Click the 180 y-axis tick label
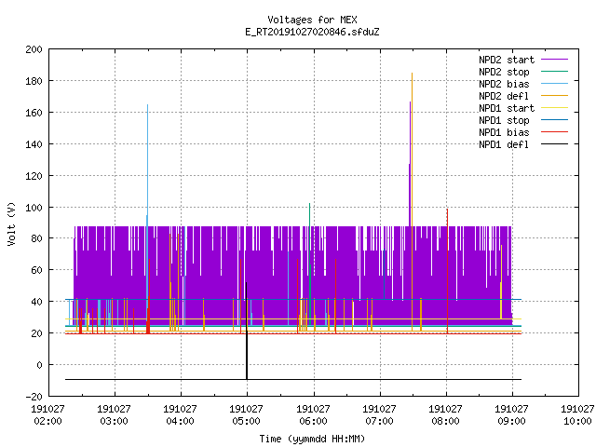 [34, 81]
